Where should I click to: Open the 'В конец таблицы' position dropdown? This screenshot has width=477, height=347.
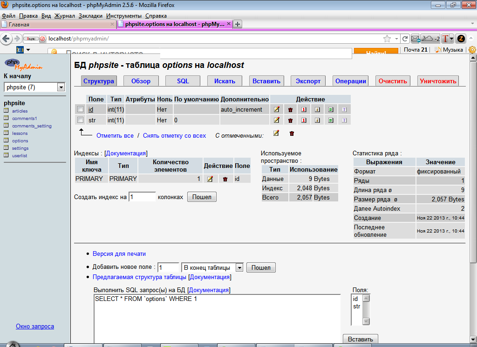point(212,268)
